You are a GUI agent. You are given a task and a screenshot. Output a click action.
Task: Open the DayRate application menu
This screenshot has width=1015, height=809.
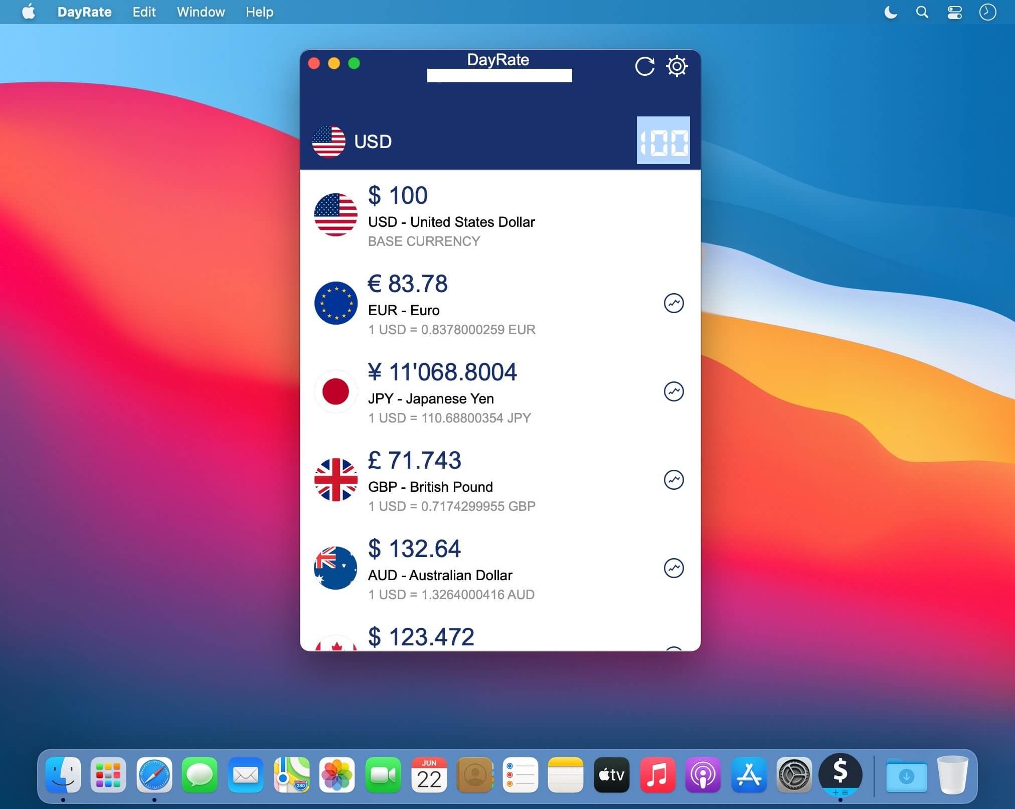click(x=84, y=12)
